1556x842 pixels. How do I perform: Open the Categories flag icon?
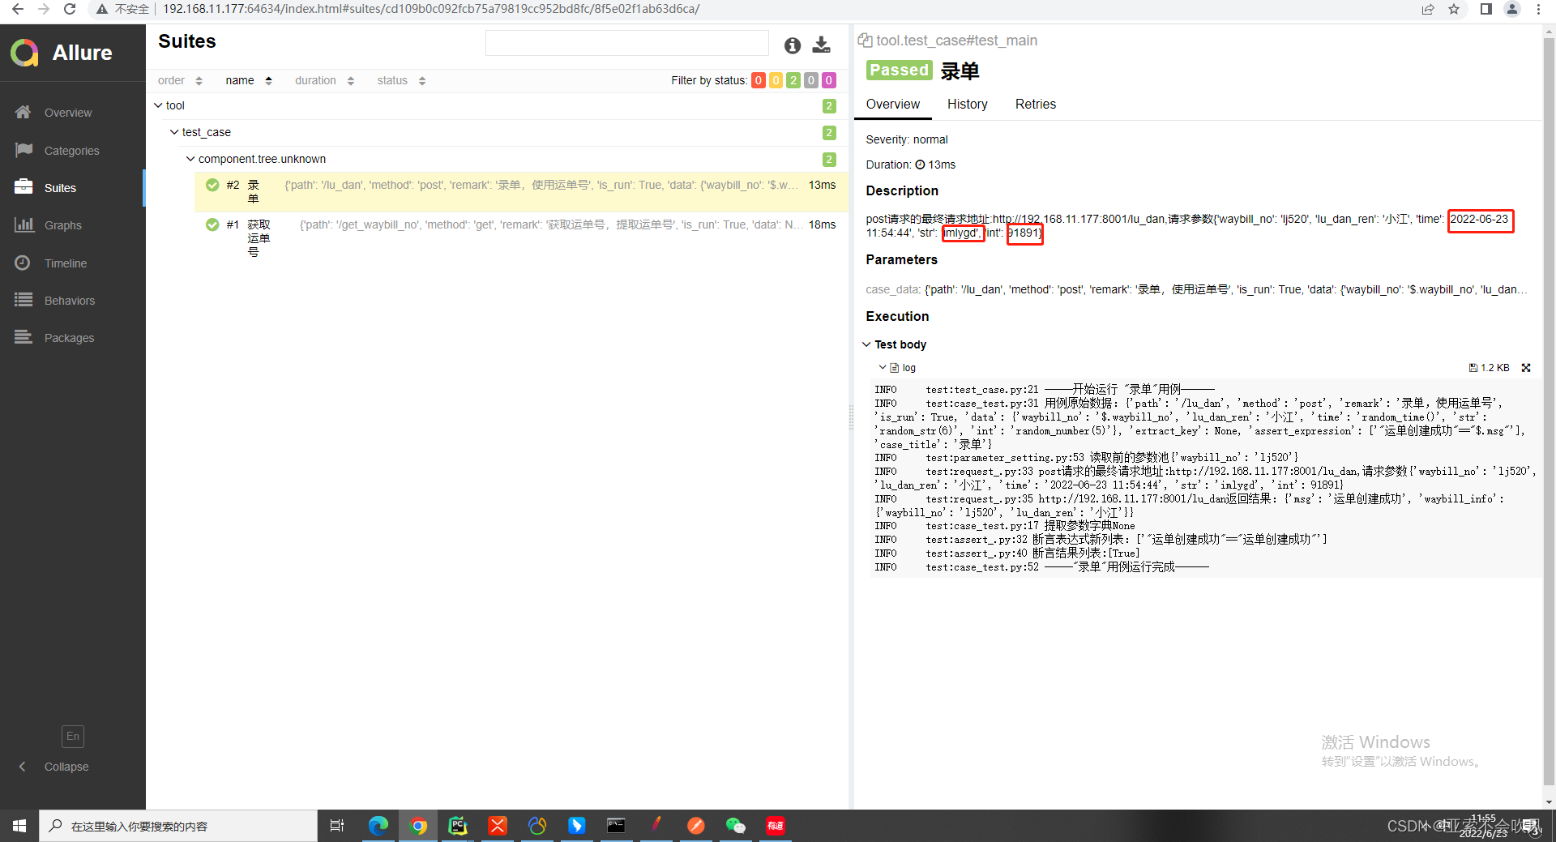(24, 150)
